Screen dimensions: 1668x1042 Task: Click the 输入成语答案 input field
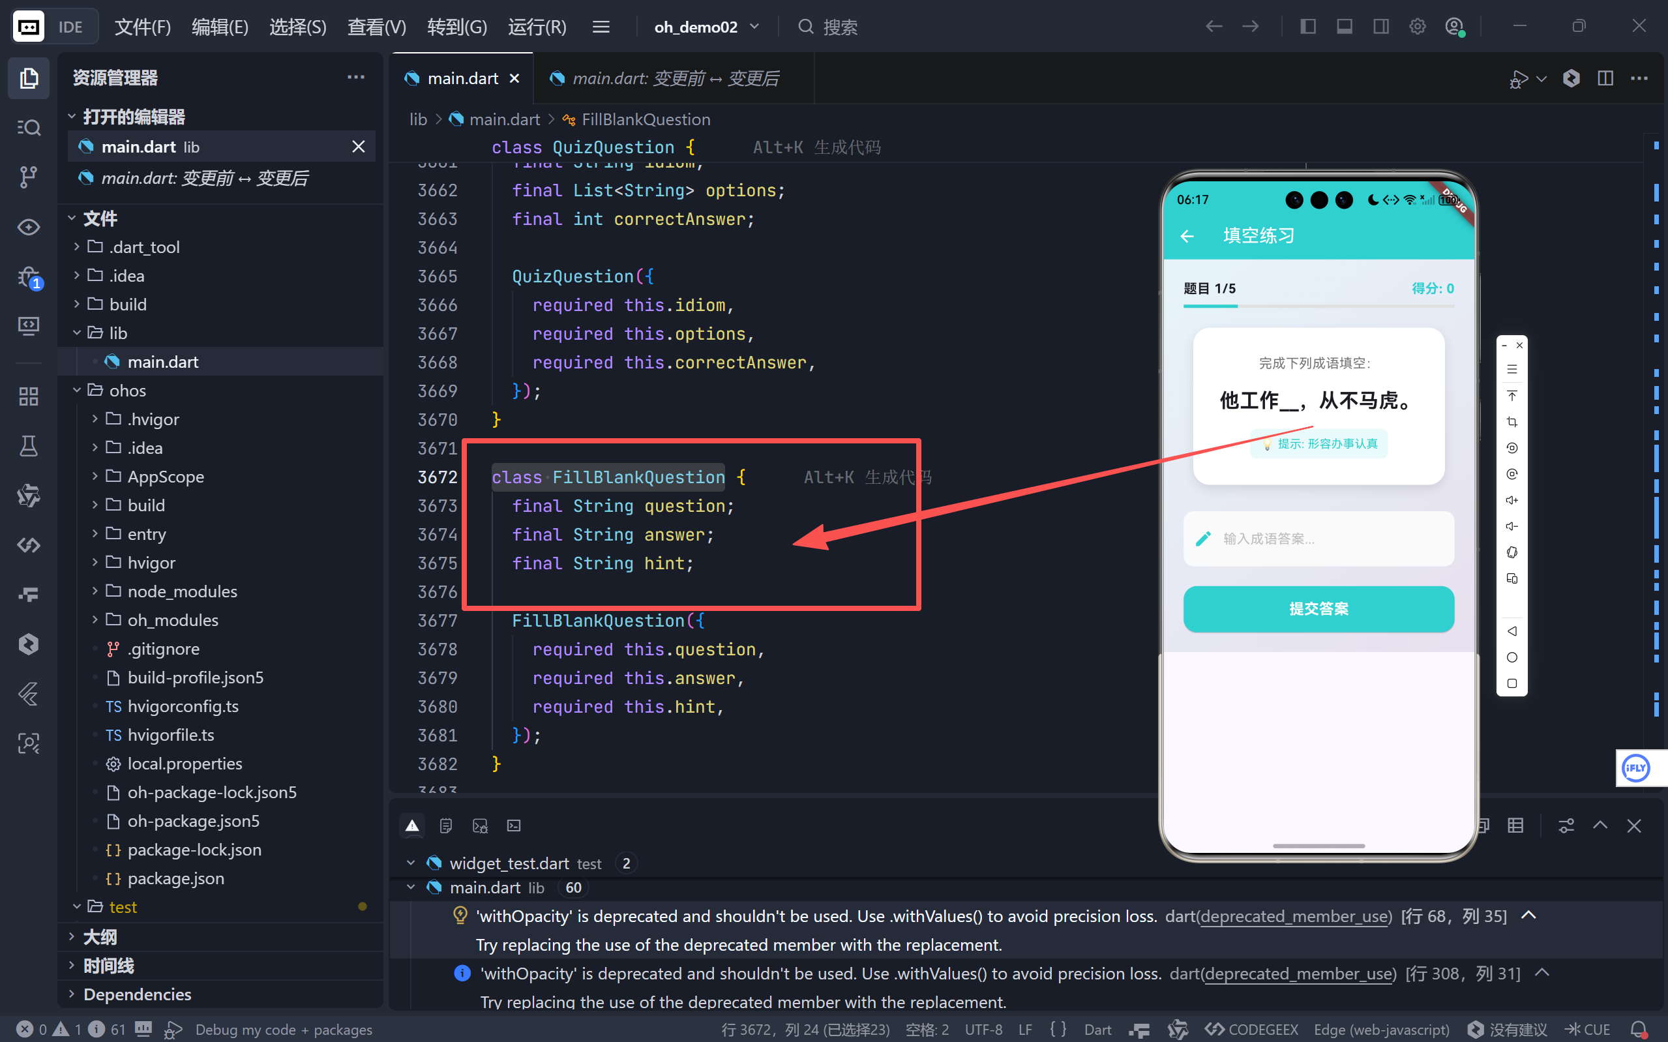1318,539
